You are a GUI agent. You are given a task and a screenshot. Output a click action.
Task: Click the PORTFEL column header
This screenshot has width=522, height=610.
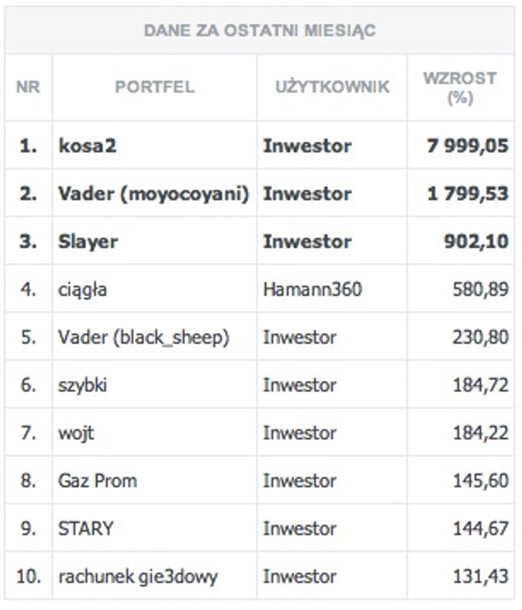[155, 88]
